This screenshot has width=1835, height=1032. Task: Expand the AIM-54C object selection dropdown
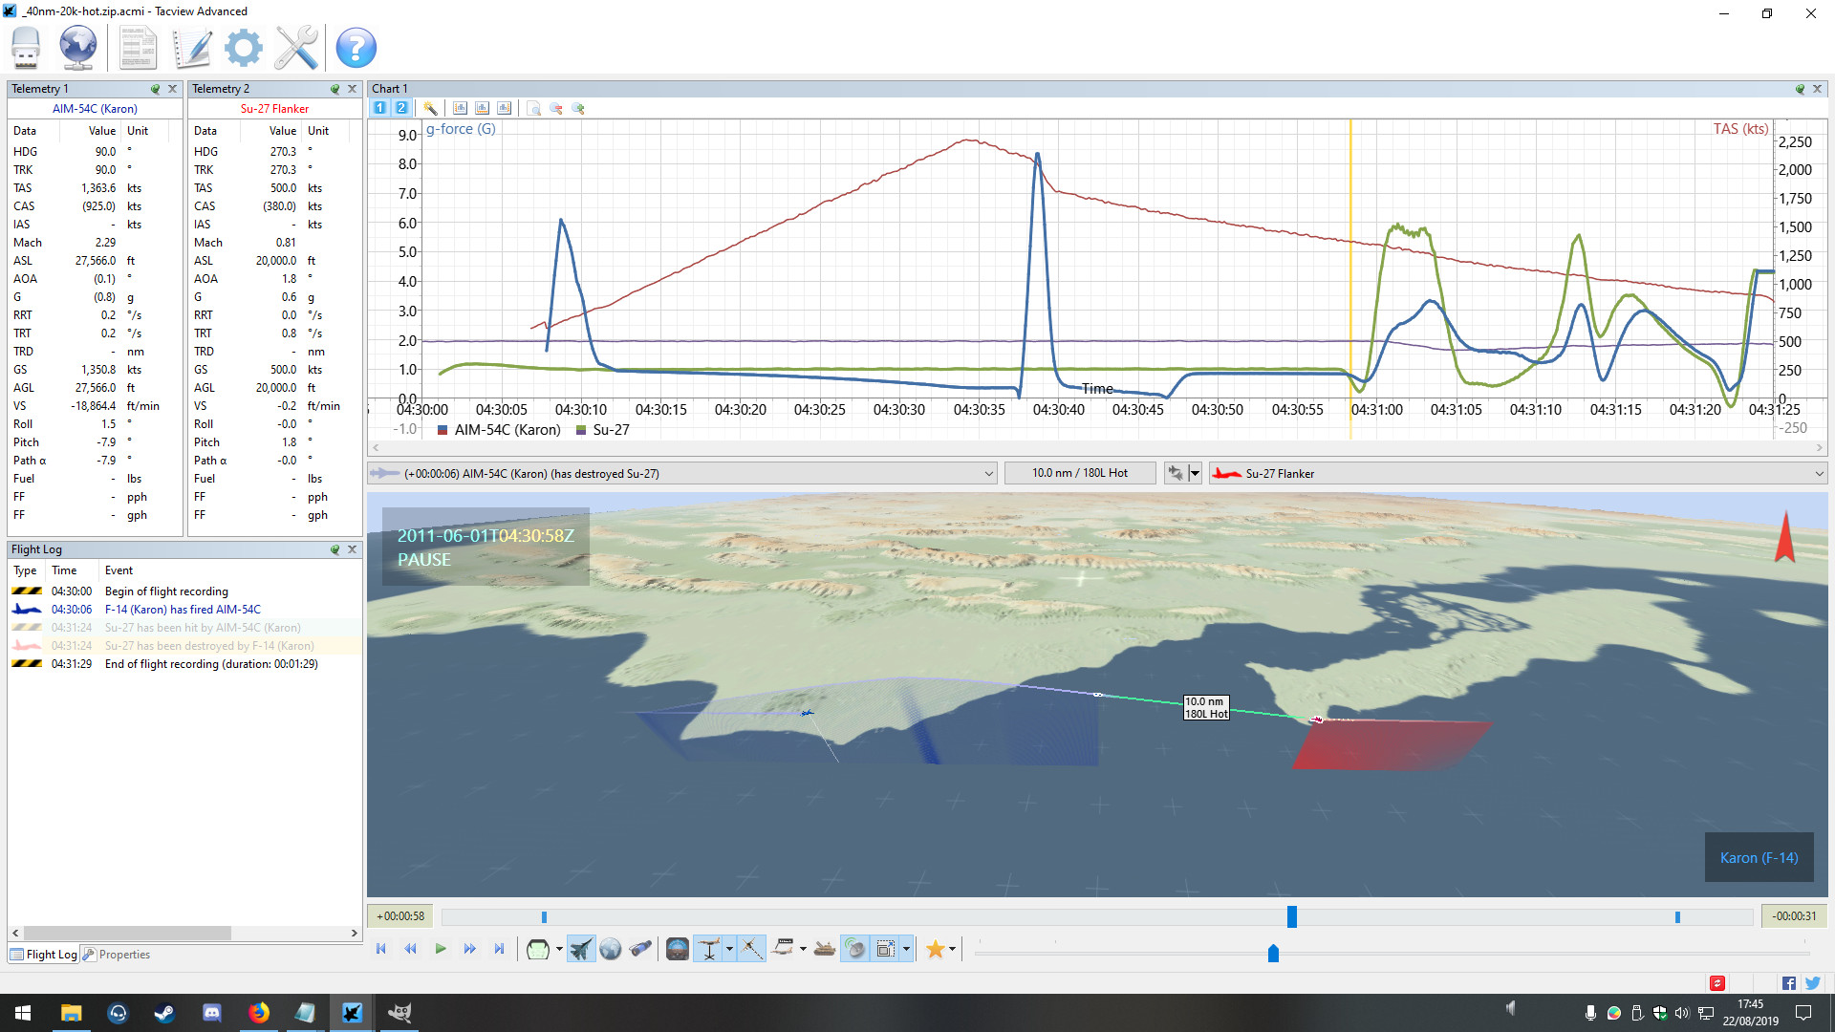[989, 474]
